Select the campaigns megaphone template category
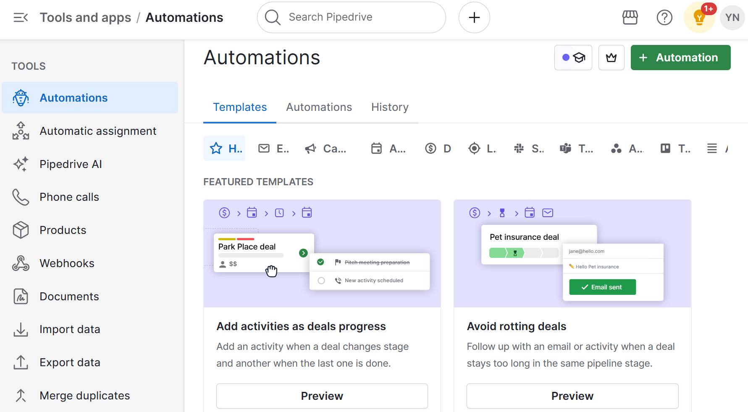Viewport: 748px width, 412px height. [326, 148]
